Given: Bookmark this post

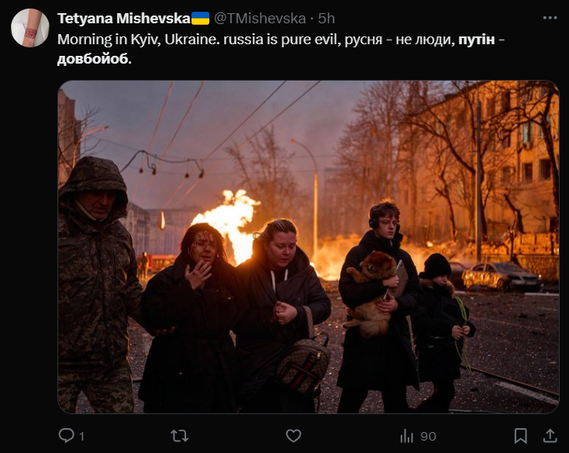Looking at the screenshot, I should [x=521, y=436].
